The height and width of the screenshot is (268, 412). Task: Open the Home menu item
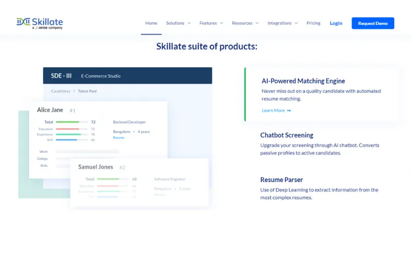tap(151, 23)
